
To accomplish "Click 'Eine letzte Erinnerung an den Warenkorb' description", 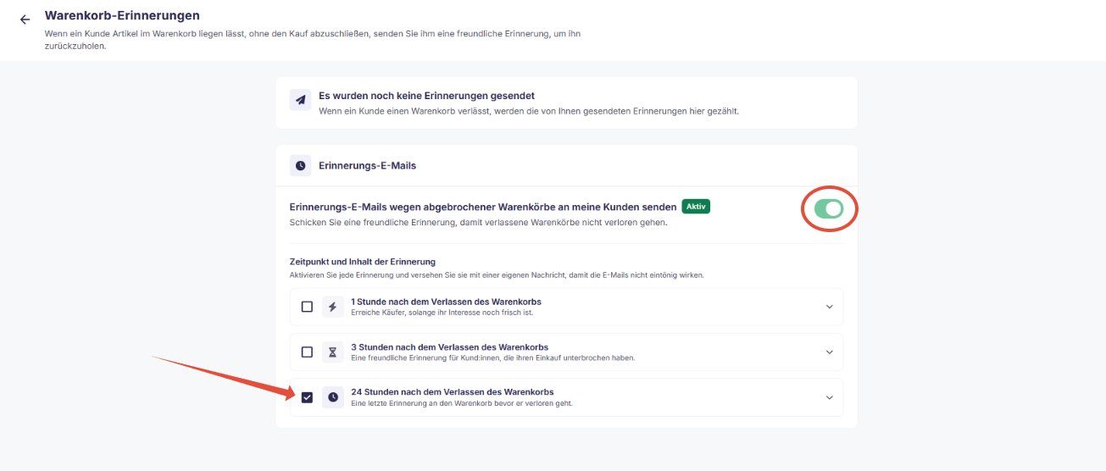I will point(462,403).
